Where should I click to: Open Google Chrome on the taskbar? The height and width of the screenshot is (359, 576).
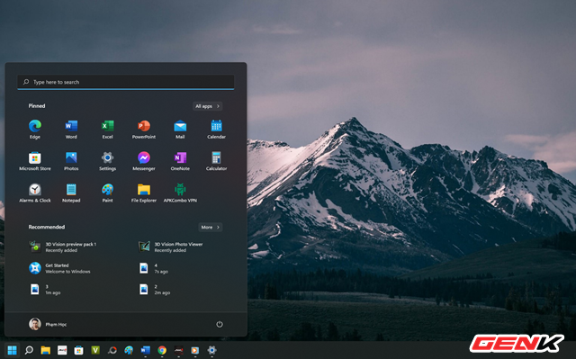click(162, 350)
